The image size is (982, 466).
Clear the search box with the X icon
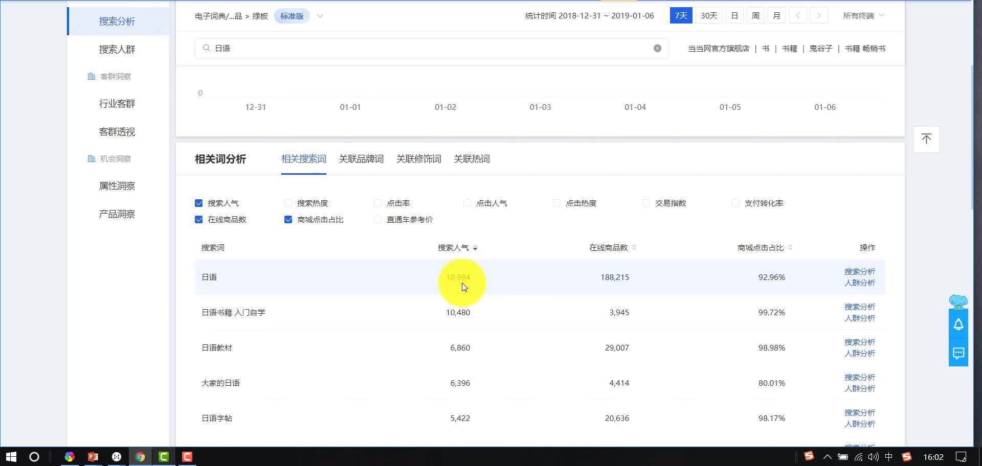pyautogui.click(x=657, y=48)
